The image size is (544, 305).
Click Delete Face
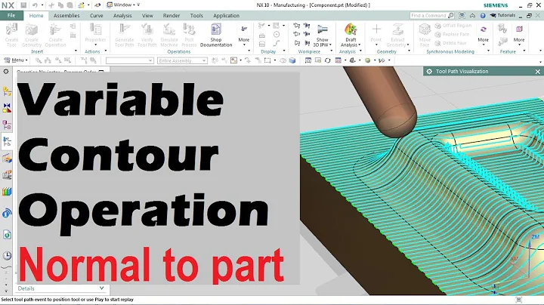[450, 43]
